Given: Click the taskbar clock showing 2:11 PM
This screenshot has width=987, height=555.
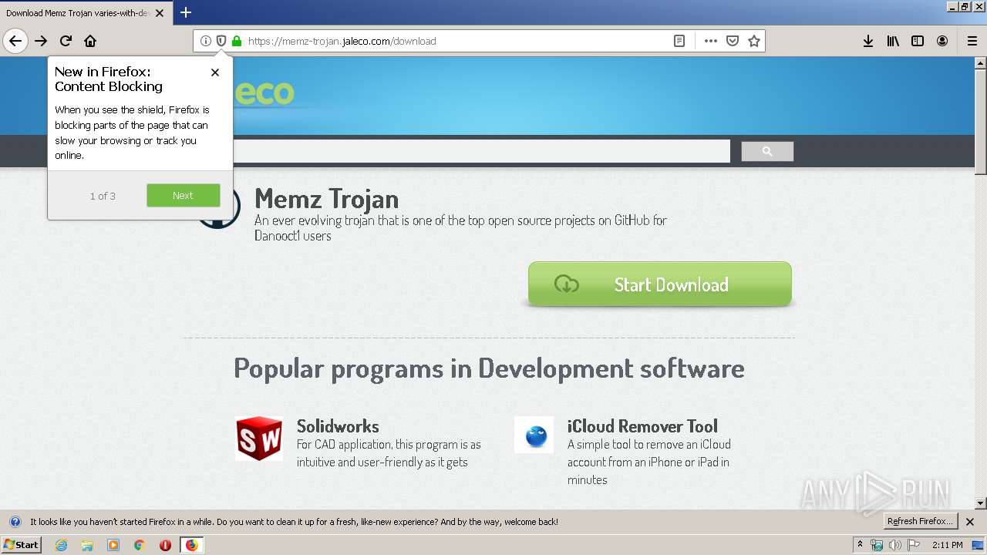Looking at the screenshot, I should coord(947,545).
